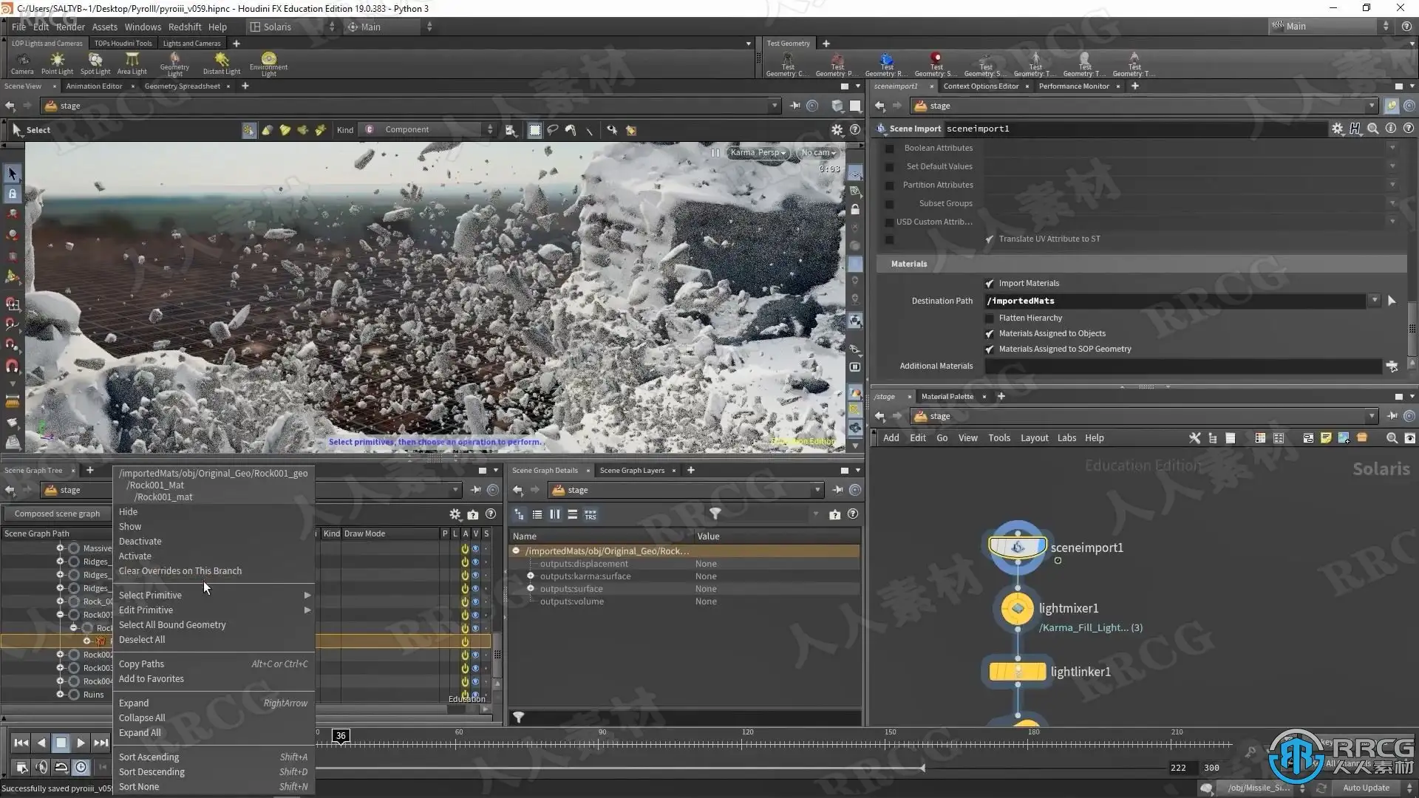Switch to the Geometry Spreadsheet tab
1419x798 pixels.
182,86
